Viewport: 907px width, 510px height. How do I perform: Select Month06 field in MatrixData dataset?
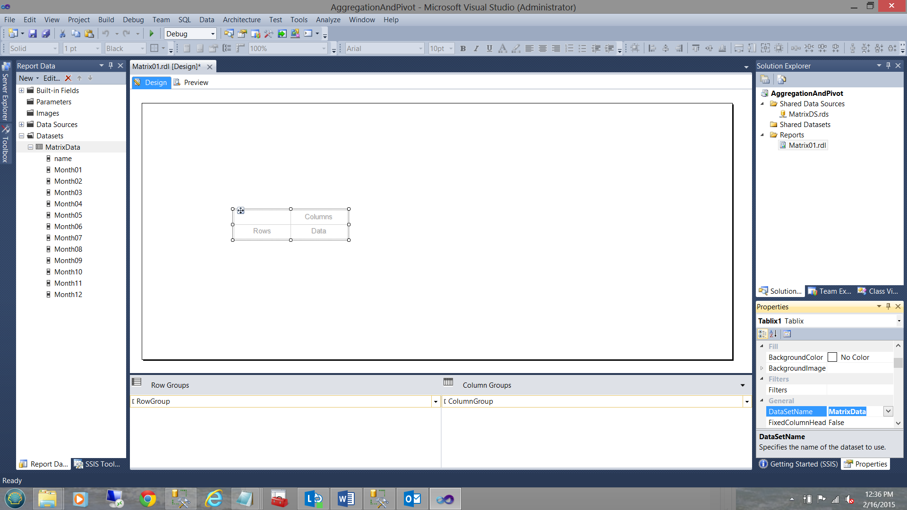point(68,227)
